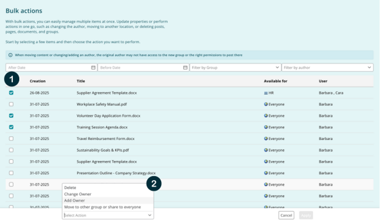Image resolution: width=380 pixels, height=222 pixels.
Task: Click globe icon in Volunteer Day Application row
Action: 266,116
